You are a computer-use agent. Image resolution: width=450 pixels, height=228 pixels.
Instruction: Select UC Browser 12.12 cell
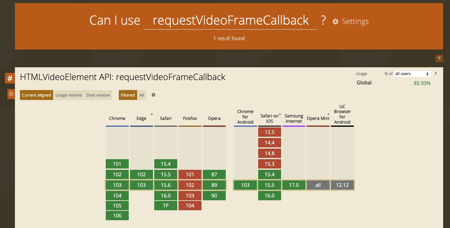[x=342, y=185]
